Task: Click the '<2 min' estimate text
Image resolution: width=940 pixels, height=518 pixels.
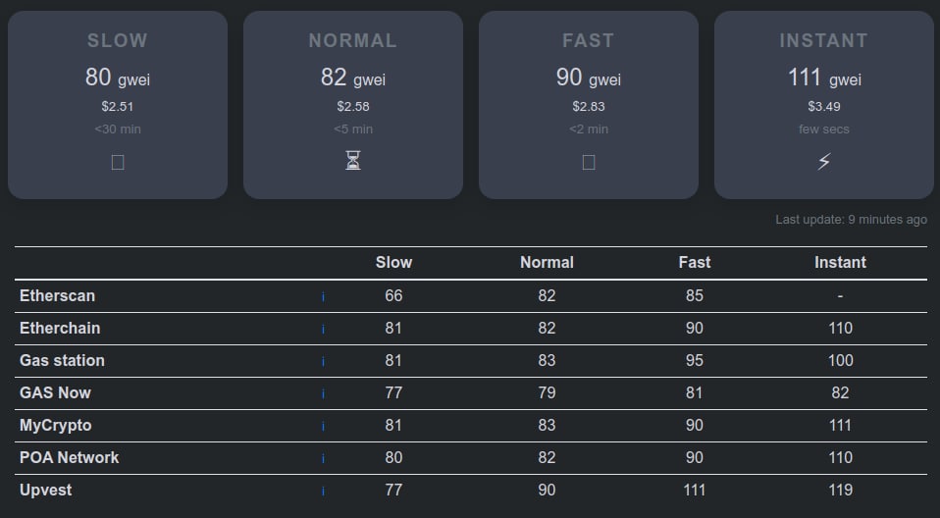Action: click(x=589, y=129)
